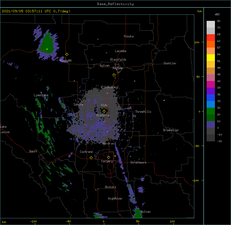Viewport: 231px width, 225px height.
Task: Click the Airdrie city label
Action: [108, 143]
